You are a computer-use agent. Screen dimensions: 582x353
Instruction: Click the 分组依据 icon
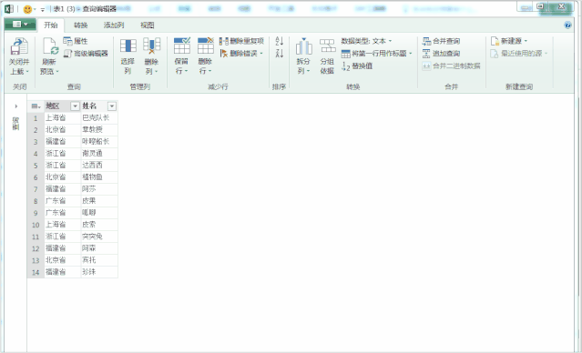(x=327, y=46)
